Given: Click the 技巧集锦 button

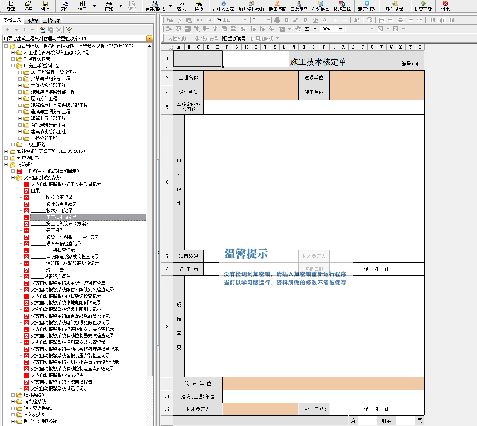Looking at the screenshot, I should click(x=342, y=6).
